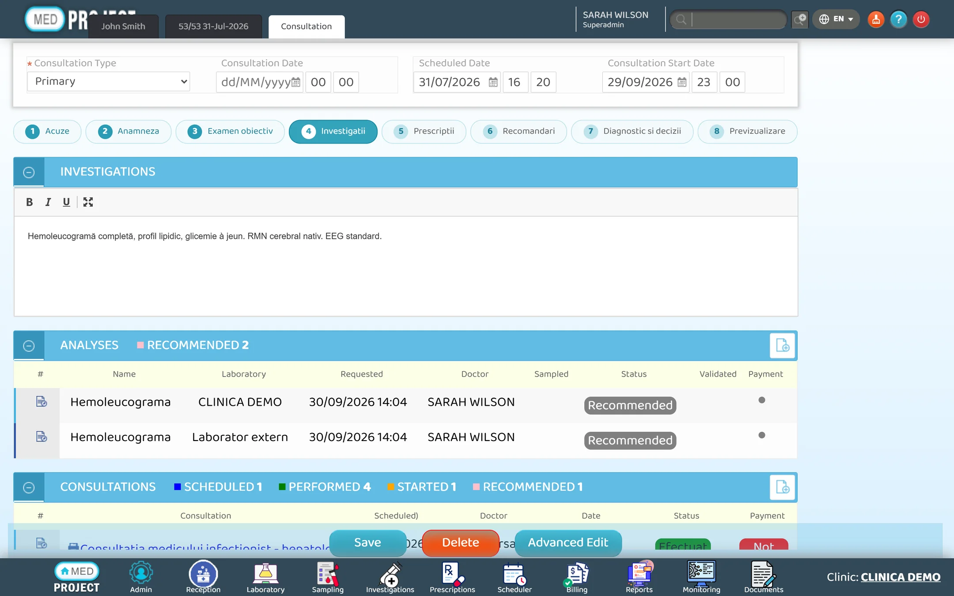Open the blue help question icon
This screenshot has height=596, width=954.
click(x=898, y=19)
